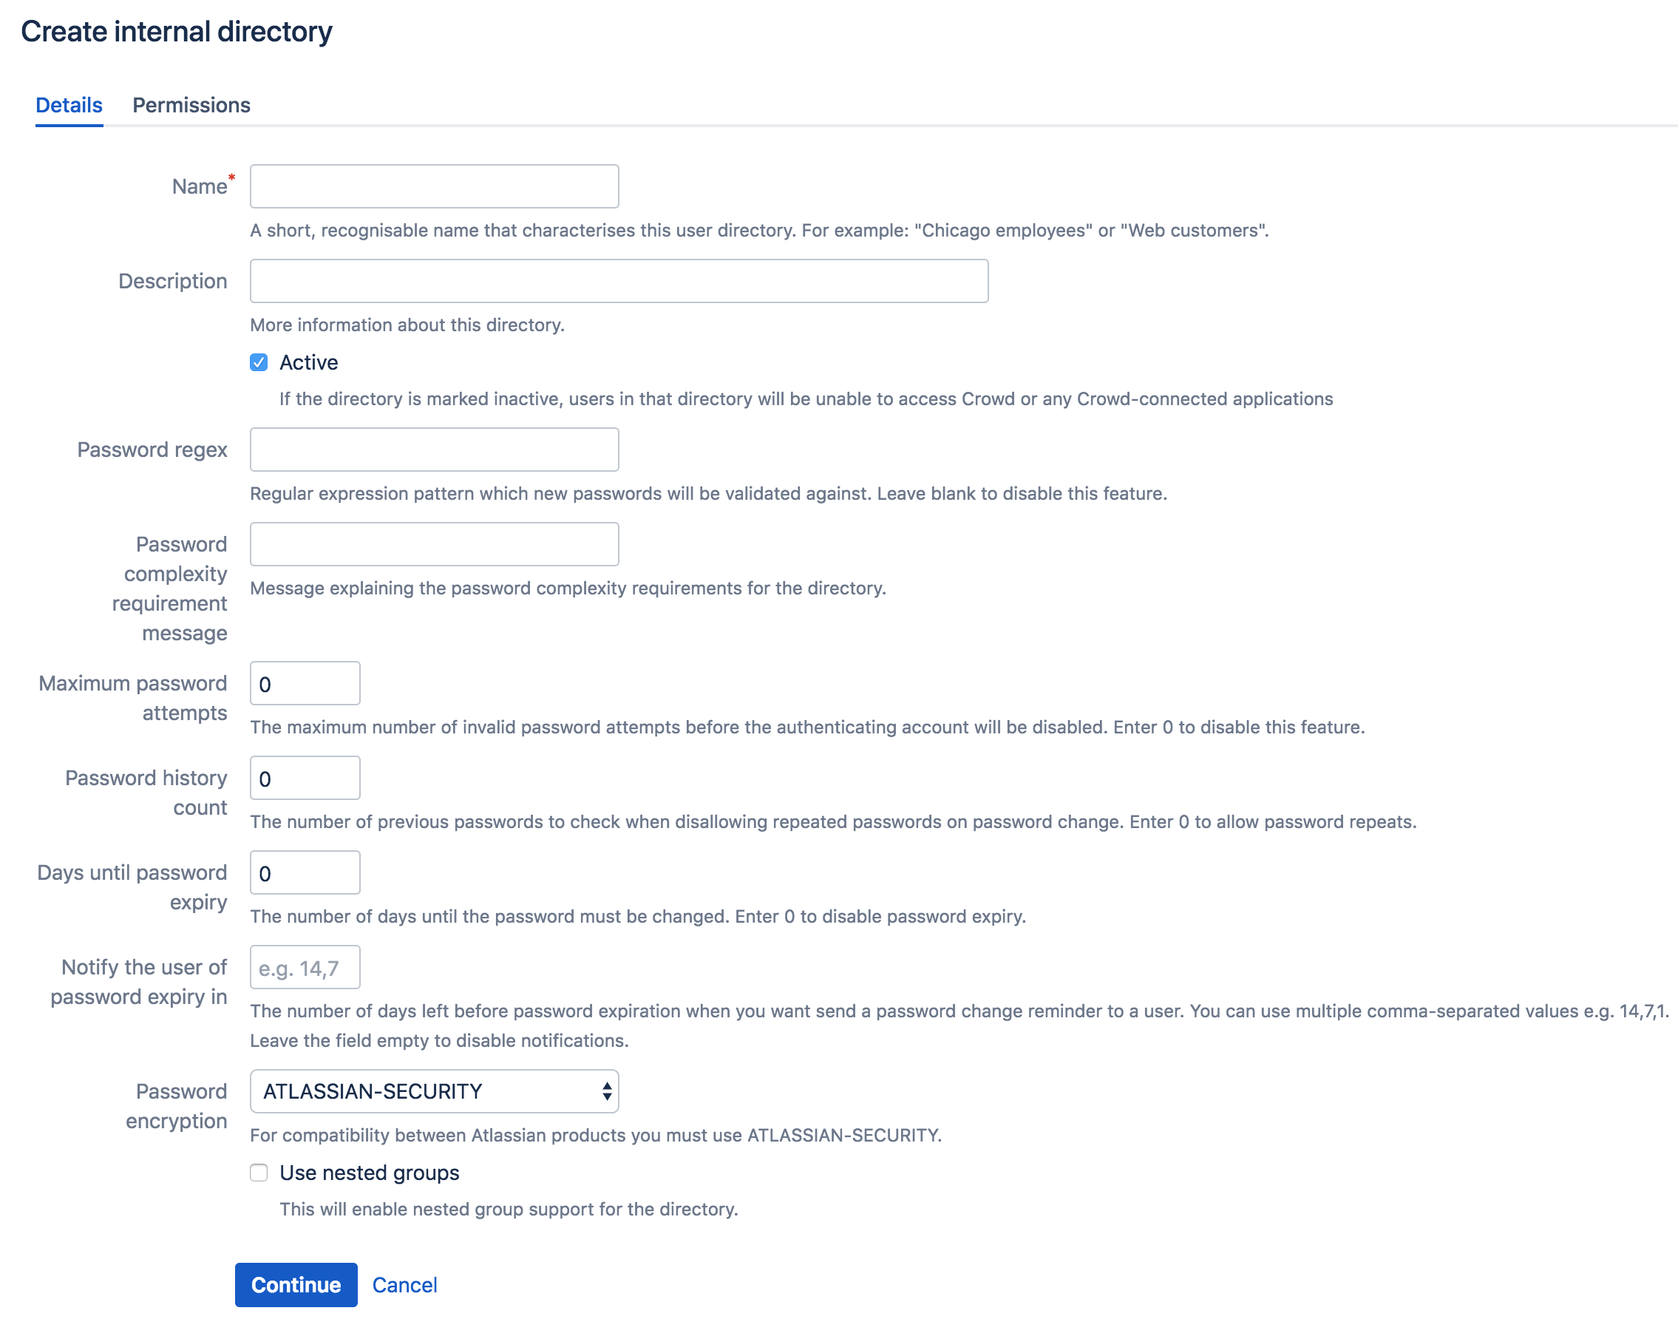Focus the Password regex field
The width and height of the screenshot is (1678, 1319).
(x=434, y=450)
